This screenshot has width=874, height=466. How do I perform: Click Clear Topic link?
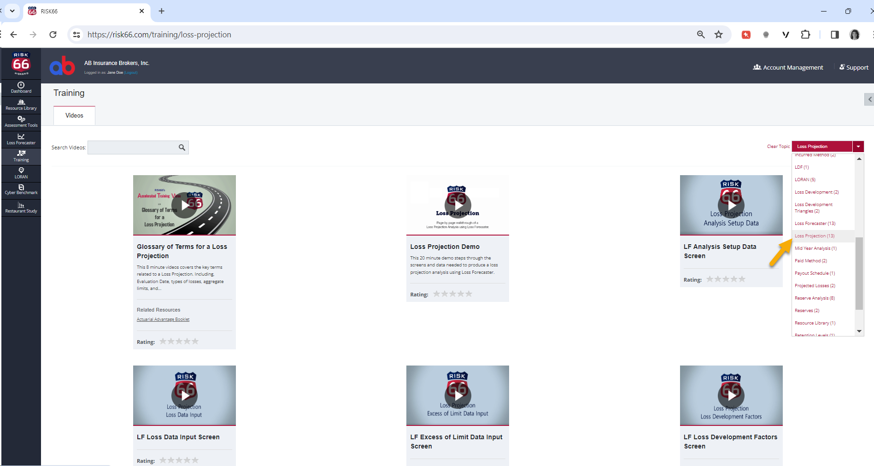pyautogui.click(x=778, y=147)
